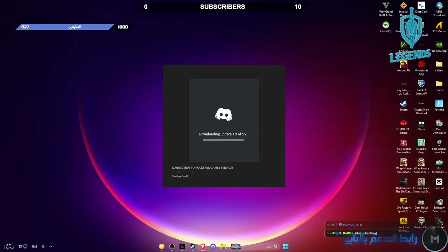Open the volume control in system tray
This screenshot has height=252, width=448.
[20, 246]
